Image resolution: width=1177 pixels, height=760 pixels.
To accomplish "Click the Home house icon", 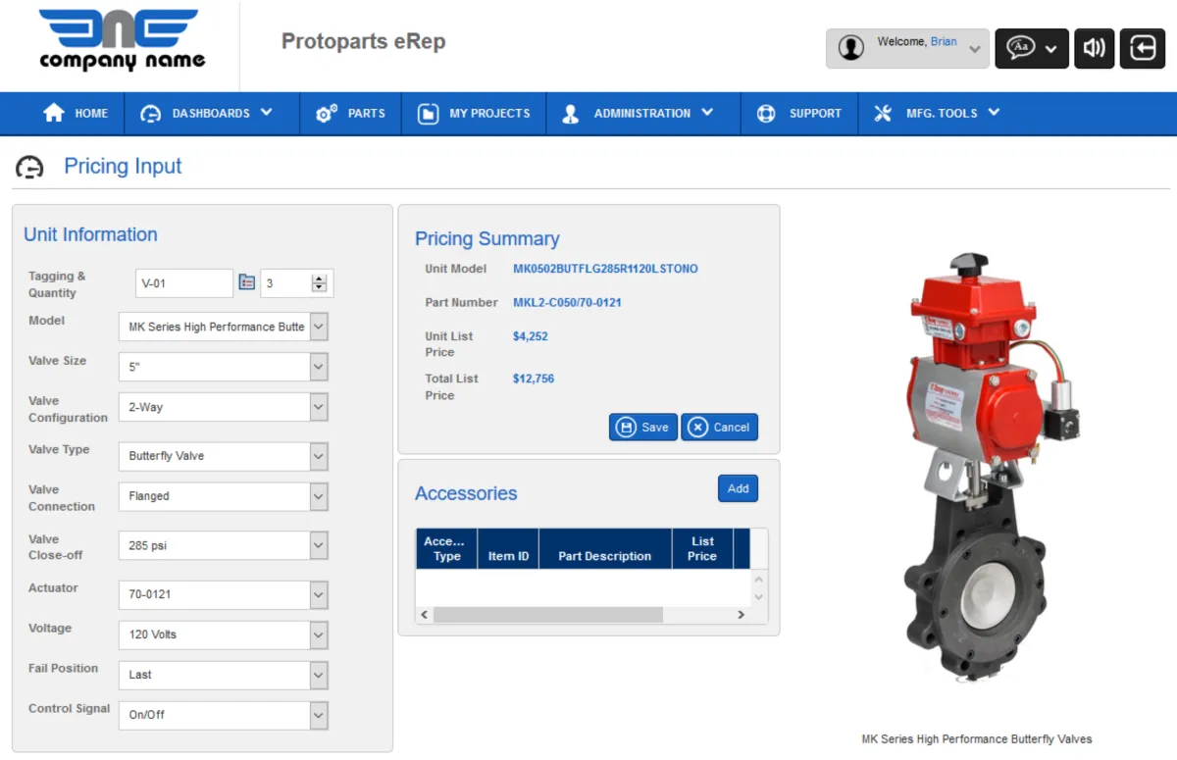I will (x=54, y=113).
